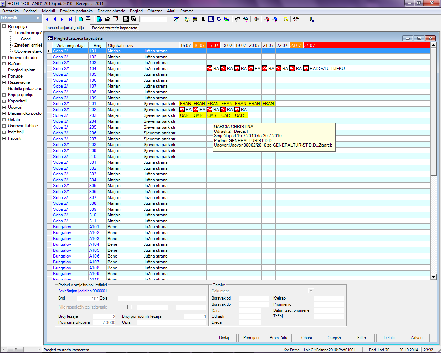Open Smještajna jedinica:0000001 link
The image size is (441, 353).
tap(82, 291)
